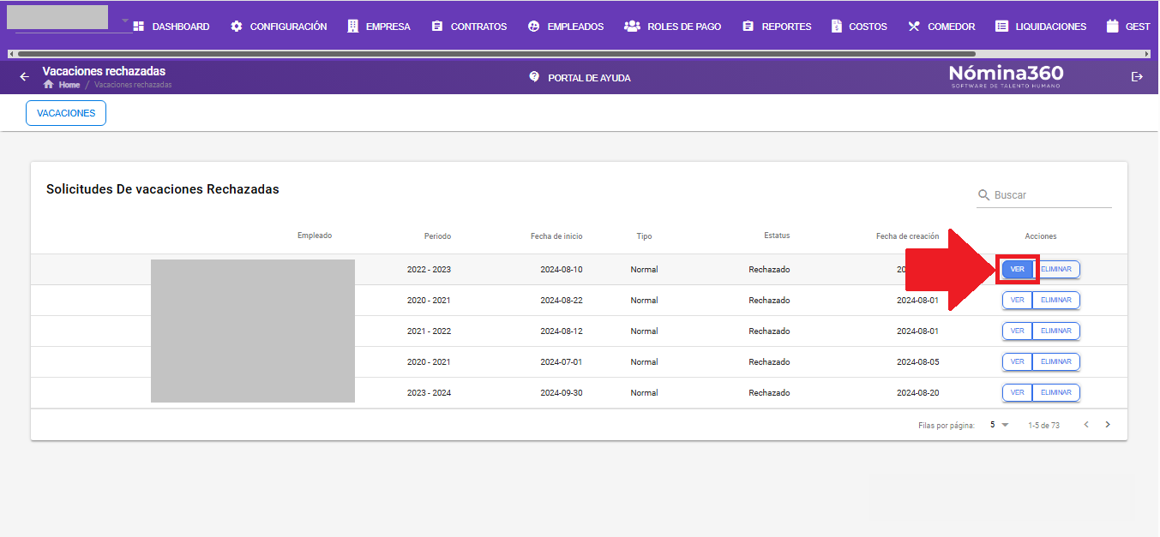Click the logout icon
Screen dimensions: 1160x537
(1138, 77)
